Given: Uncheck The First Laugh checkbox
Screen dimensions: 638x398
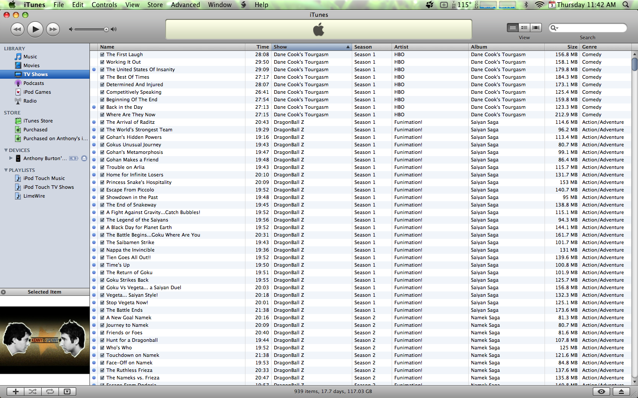Looking at the screenshot, I should [x=102, y=55].
